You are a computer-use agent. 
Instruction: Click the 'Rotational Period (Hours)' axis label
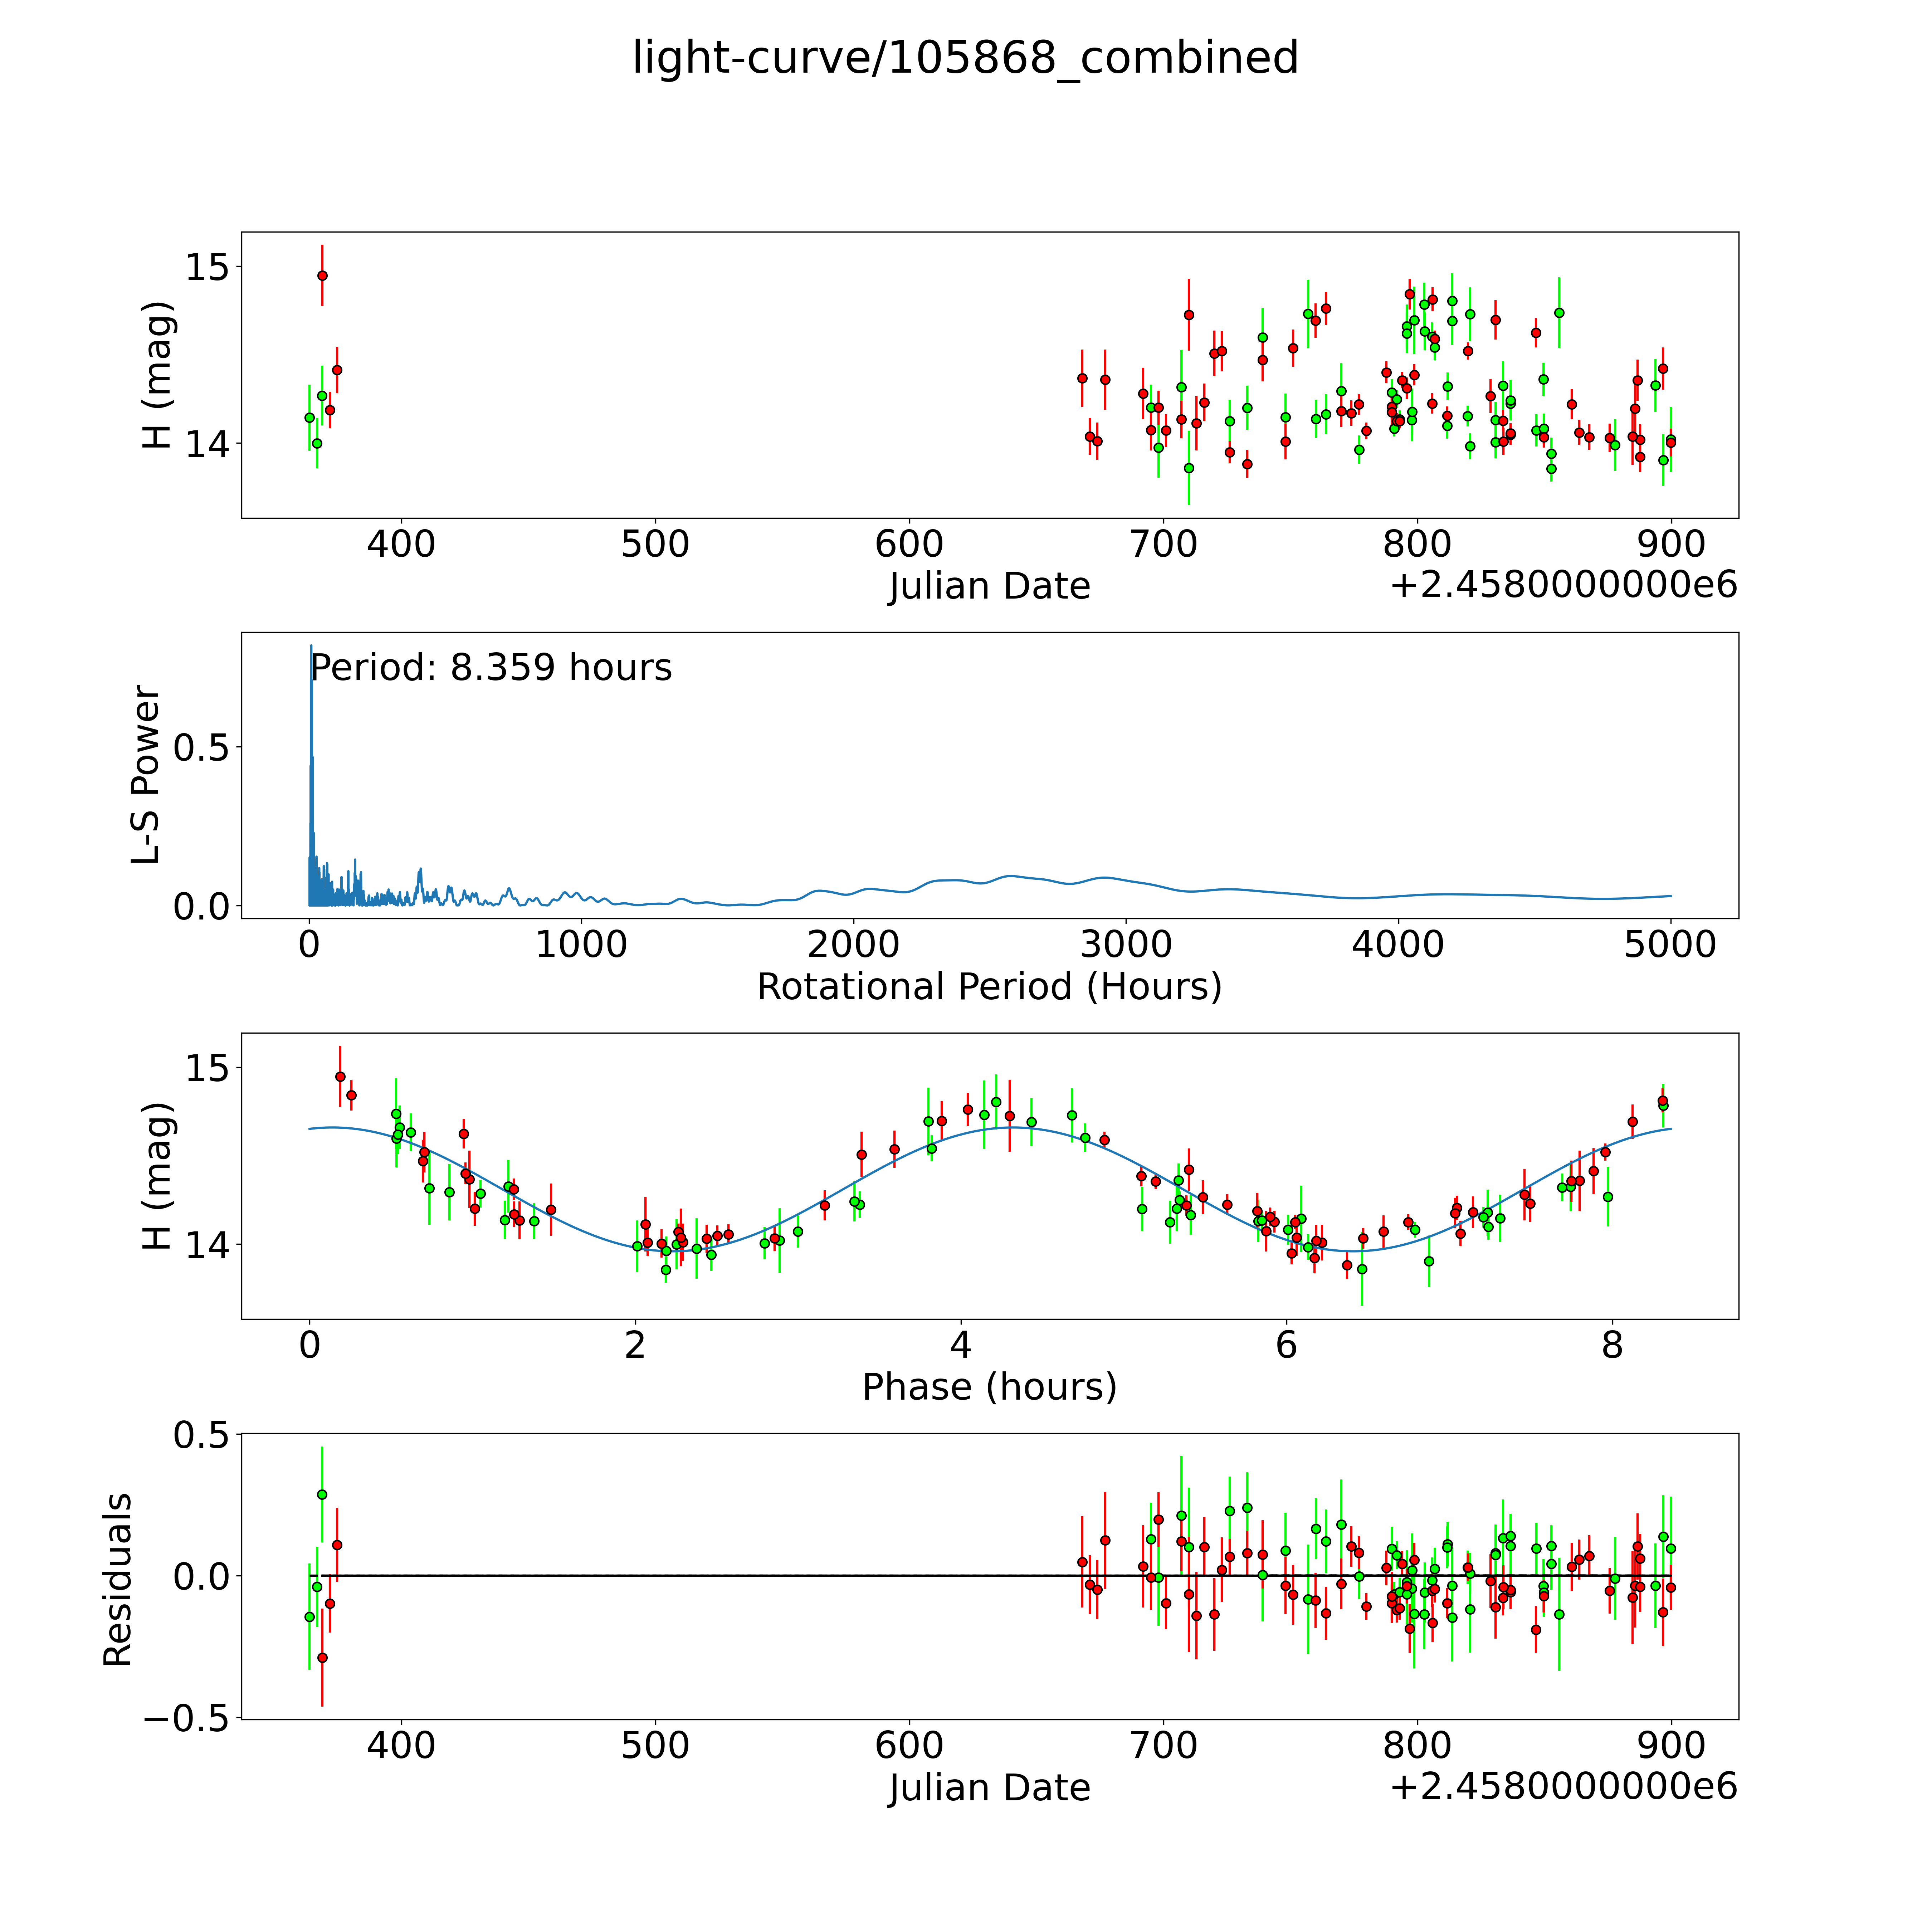click(989, 987)
